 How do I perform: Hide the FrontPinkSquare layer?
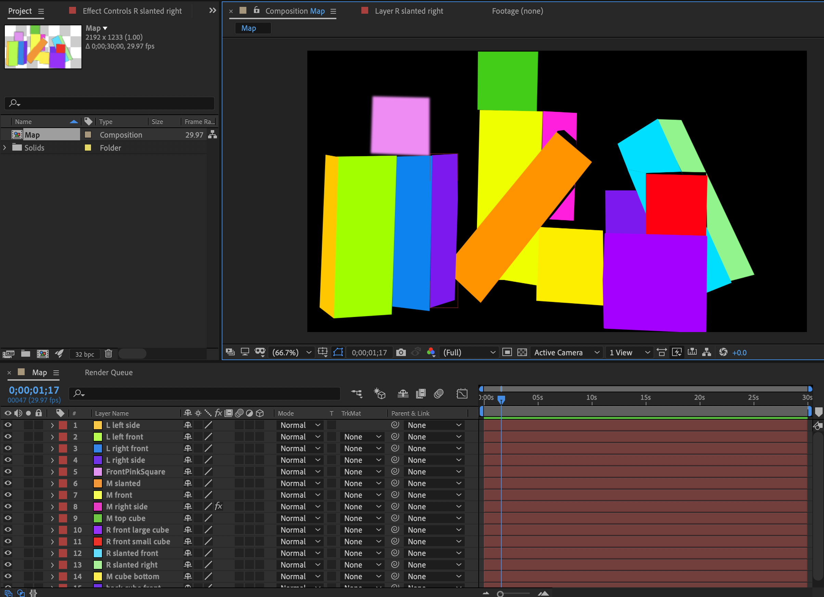pos(8,472)
